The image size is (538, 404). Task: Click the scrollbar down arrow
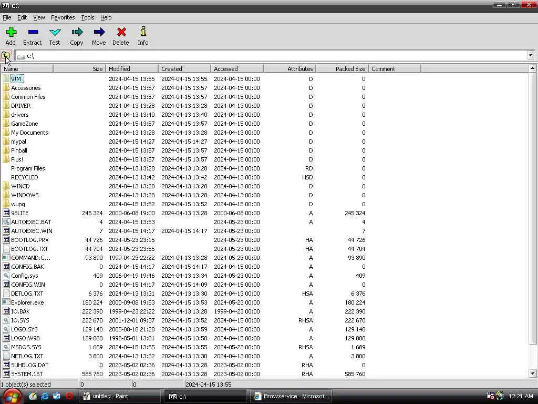coord(533,373)
